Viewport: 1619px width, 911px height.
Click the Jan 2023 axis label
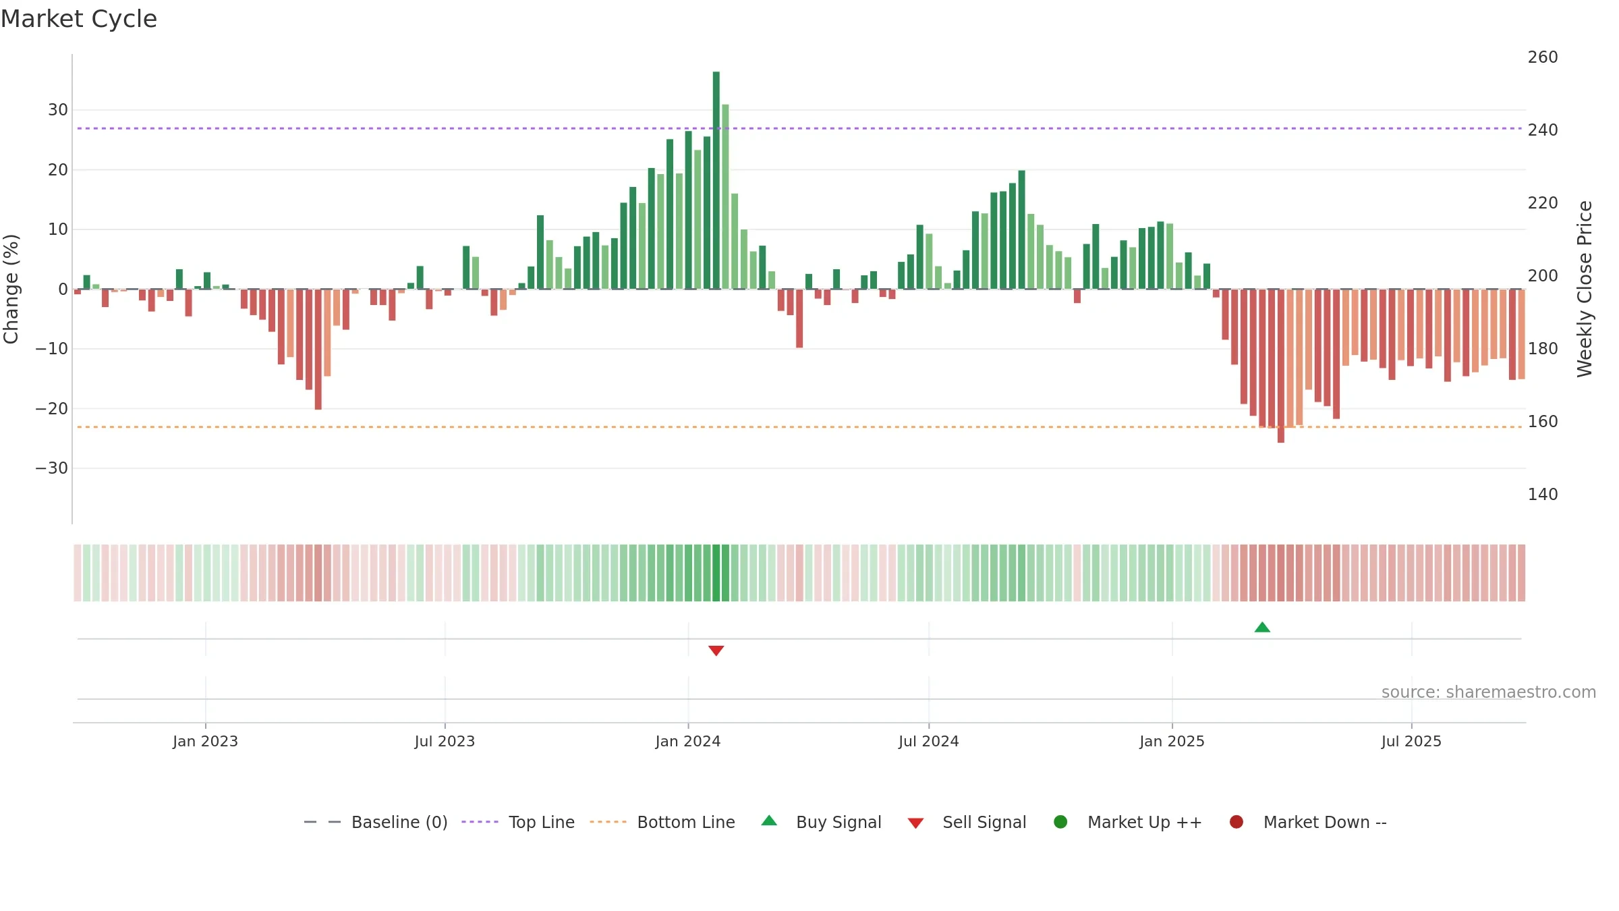pos(205,741)
